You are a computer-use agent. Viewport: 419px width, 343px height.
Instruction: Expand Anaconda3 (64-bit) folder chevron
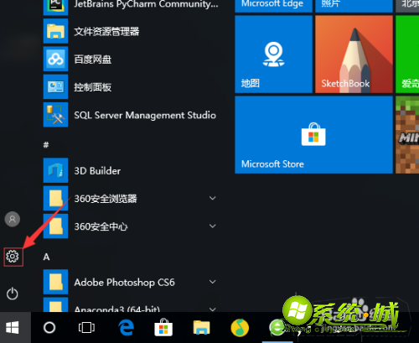click(x=213, y=309)
